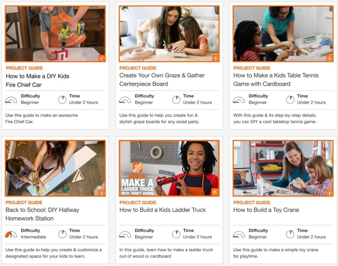Viewport: 338px width, 266px height.
Task: Open Create Your Own Graze & Gather Centerpiece Board
Action: [162, 80]
